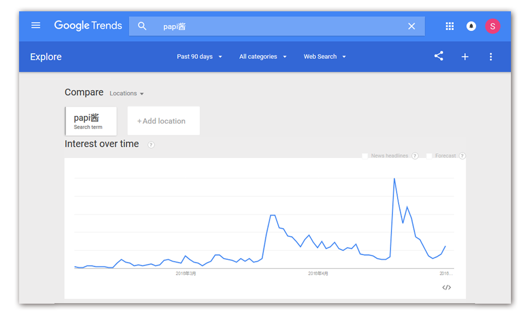This screenshot has width=530, height=315.
Task: Open the user account avatar
Action: coord(492,26)
